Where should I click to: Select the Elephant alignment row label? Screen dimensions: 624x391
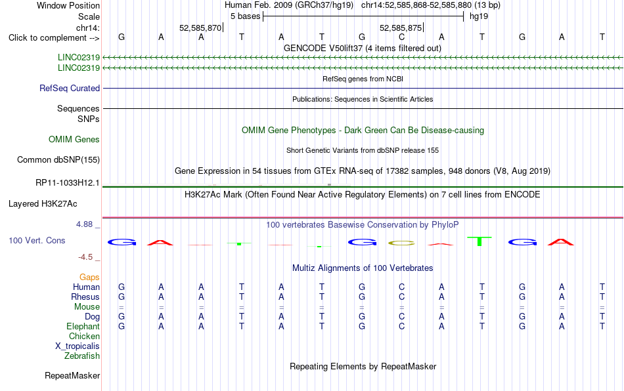click(x=83, y=326)
